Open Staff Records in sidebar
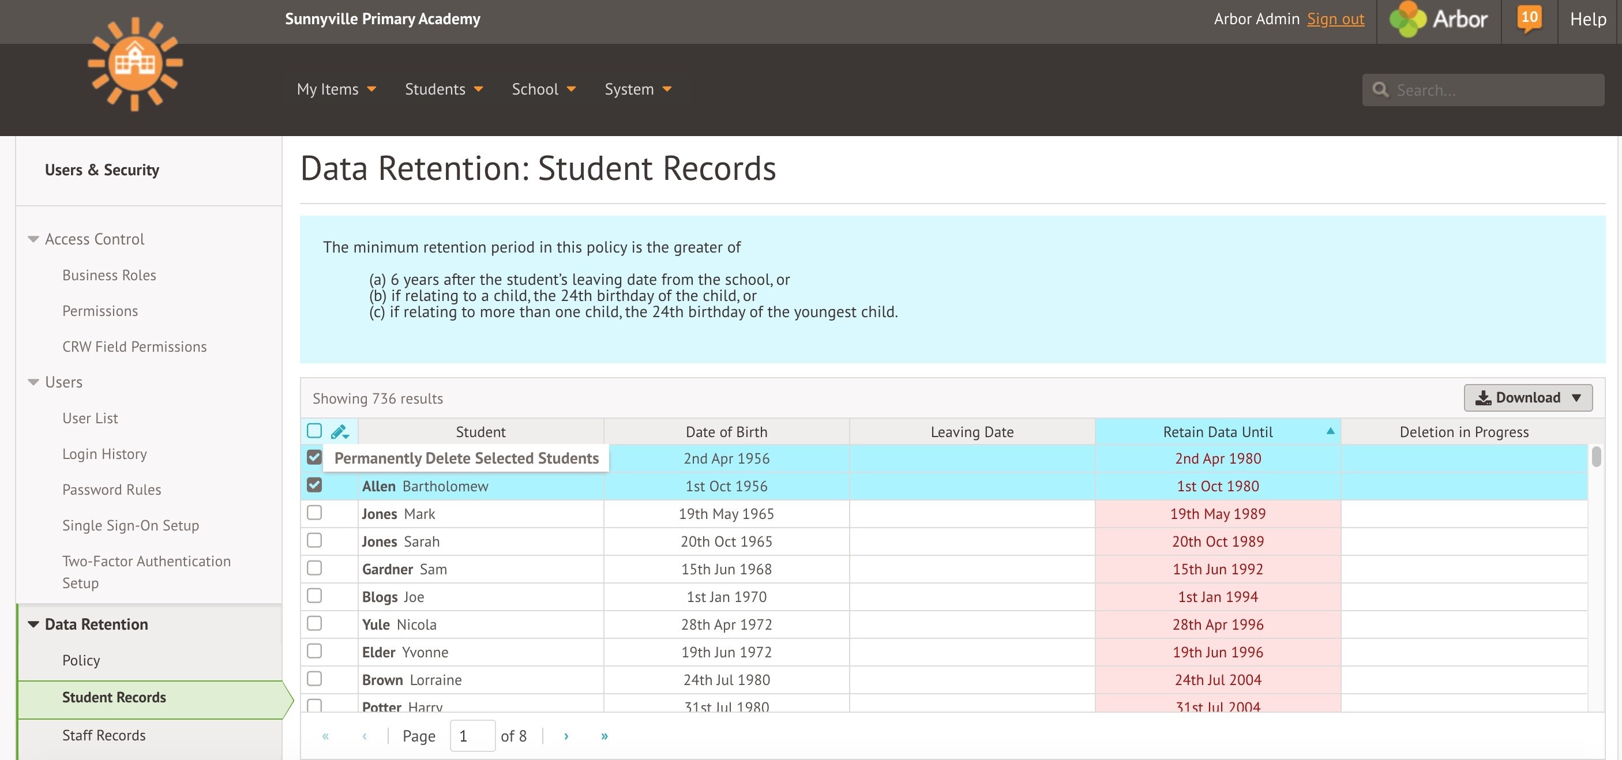The height and width of the screenshot is (760, 1622). point(104,735)
